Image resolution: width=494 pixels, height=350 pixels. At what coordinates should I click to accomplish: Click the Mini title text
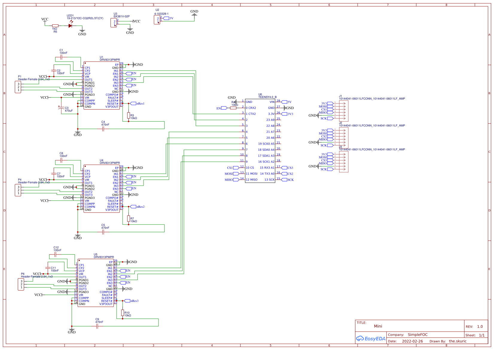pyautogui.click(x=378, y=326)
